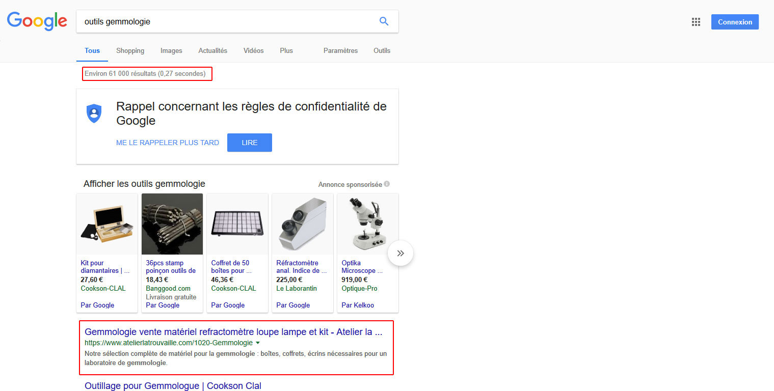This screenshot has height=391, width=774.
Task: Switch to the Actualités tab
Action: [x=213, y=51]
